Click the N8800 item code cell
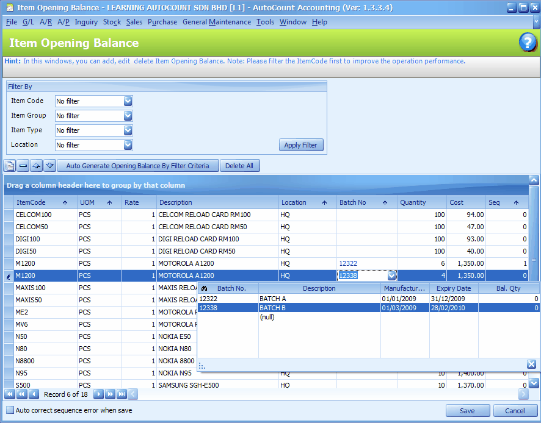This screenshot has width=541, height=423. pyautogui.click(x=45, y=361)
